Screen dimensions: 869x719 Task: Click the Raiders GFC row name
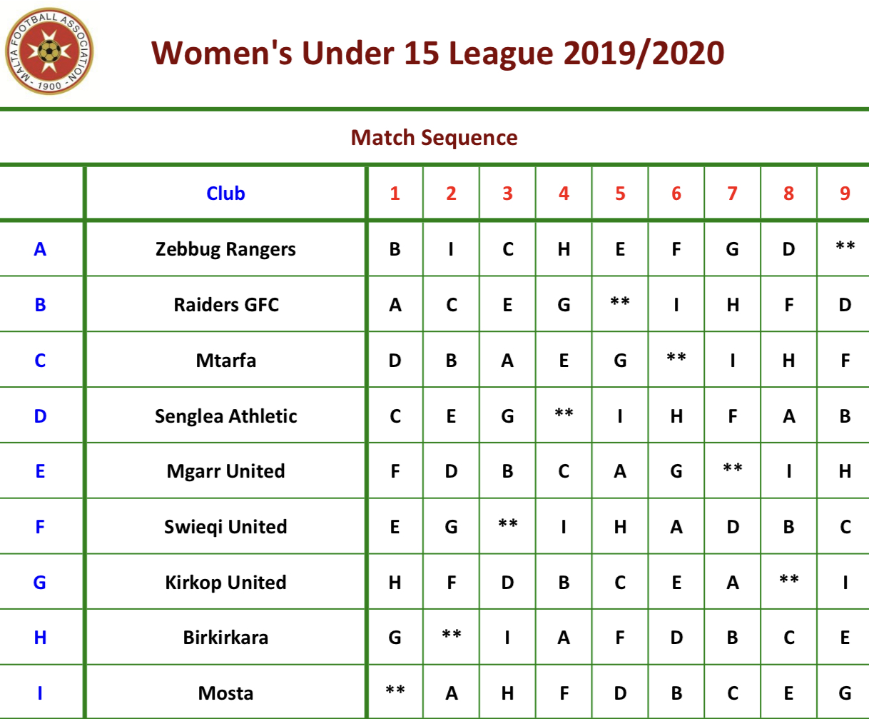(225, 305)
